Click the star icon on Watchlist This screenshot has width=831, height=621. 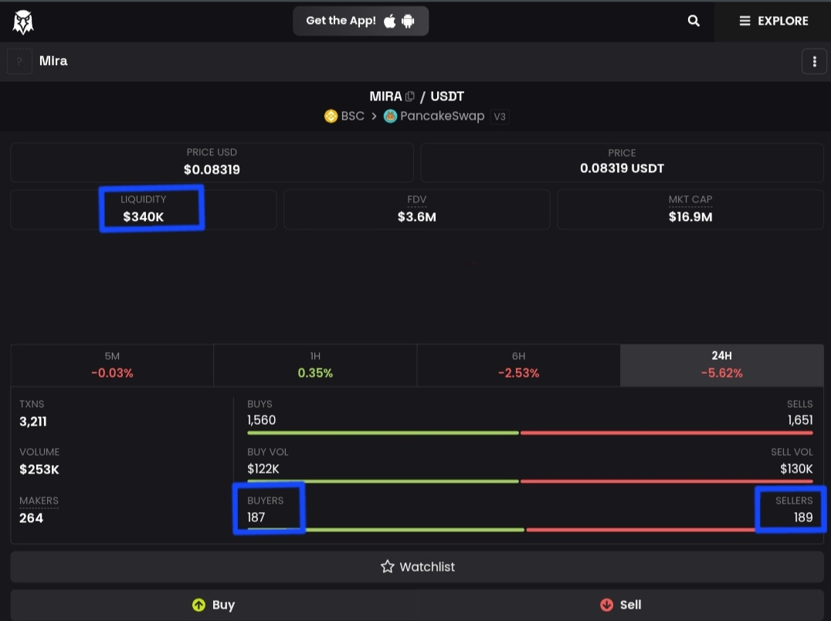coord(388,567)
